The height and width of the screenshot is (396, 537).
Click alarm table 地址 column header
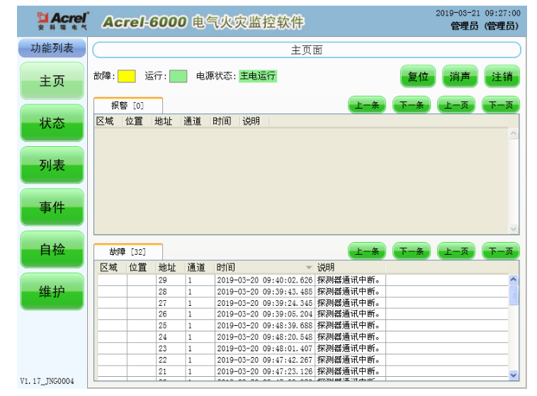click(x=166, y=121)
